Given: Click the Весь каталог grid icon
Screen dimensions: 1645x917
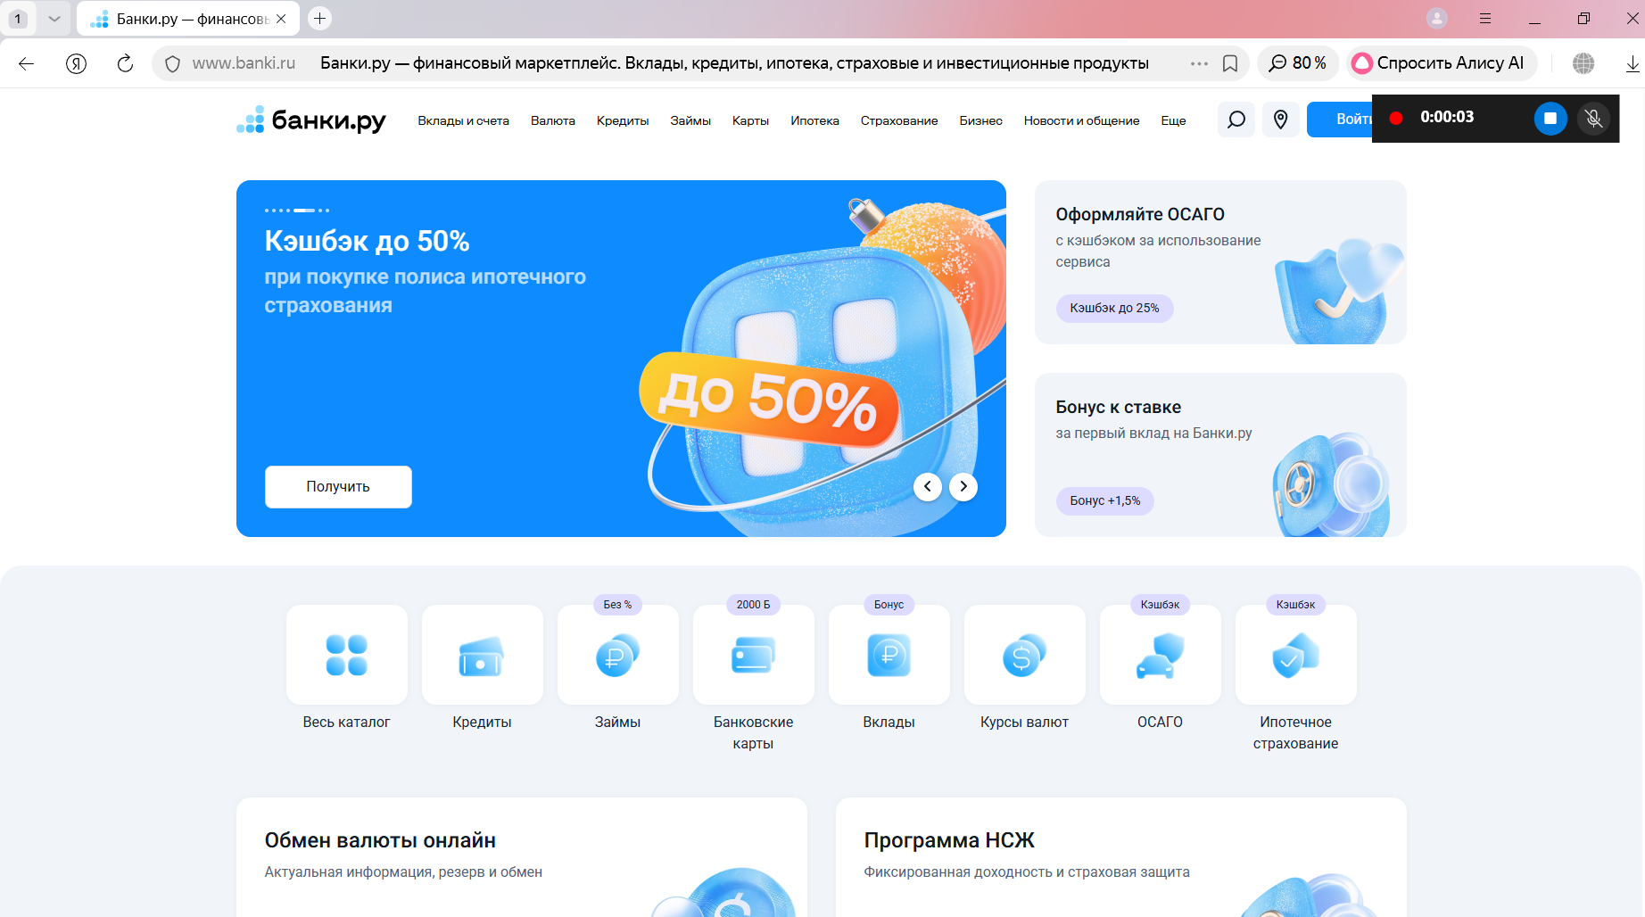Looking at the screenshot, I should click(x=346, y=656).
